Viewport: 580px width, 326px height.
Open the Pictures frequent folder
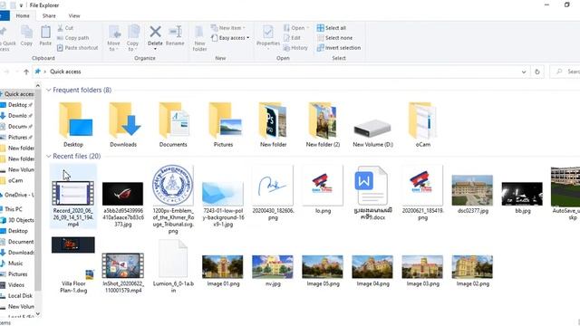pos(224,125)
